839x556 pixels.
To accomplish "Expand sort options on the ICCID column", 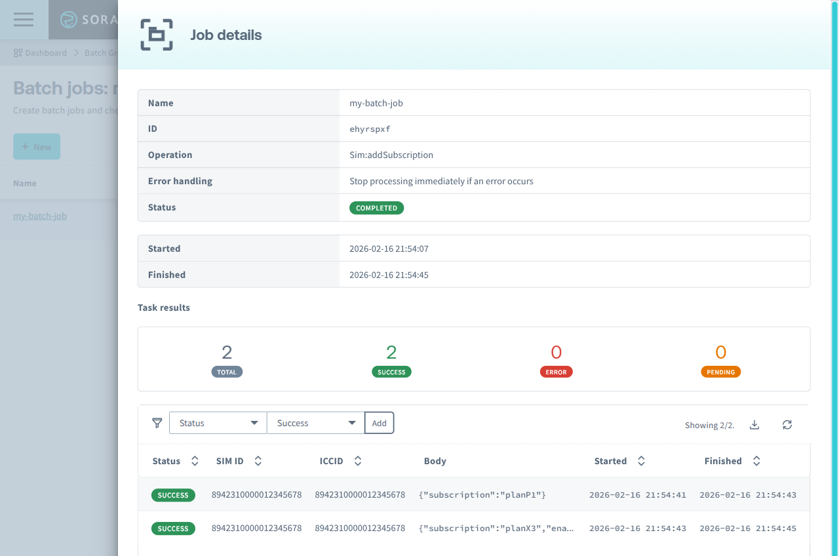I will pyautogui.click(x=358, y=461).
